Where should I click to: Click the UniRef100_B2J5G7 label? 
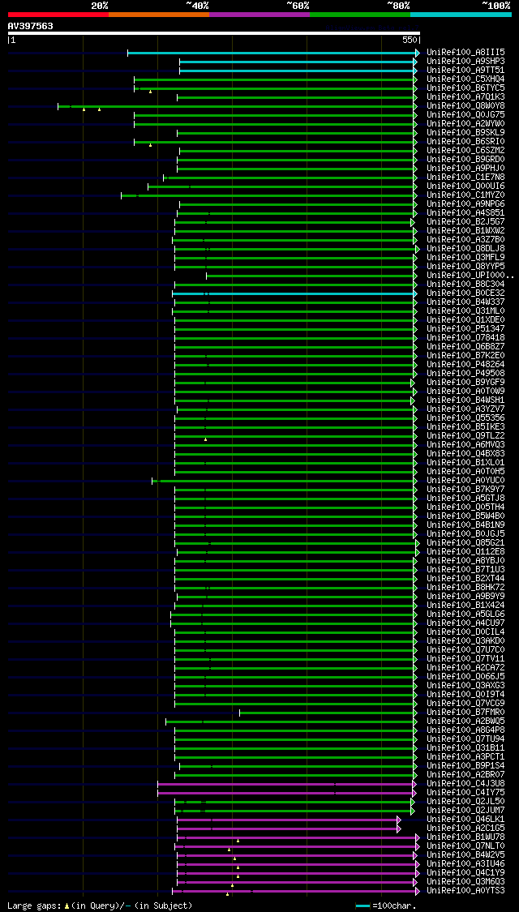(x=465, y=221)
